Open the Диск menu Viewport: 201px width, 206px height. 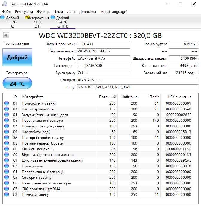tap(71, 12)
